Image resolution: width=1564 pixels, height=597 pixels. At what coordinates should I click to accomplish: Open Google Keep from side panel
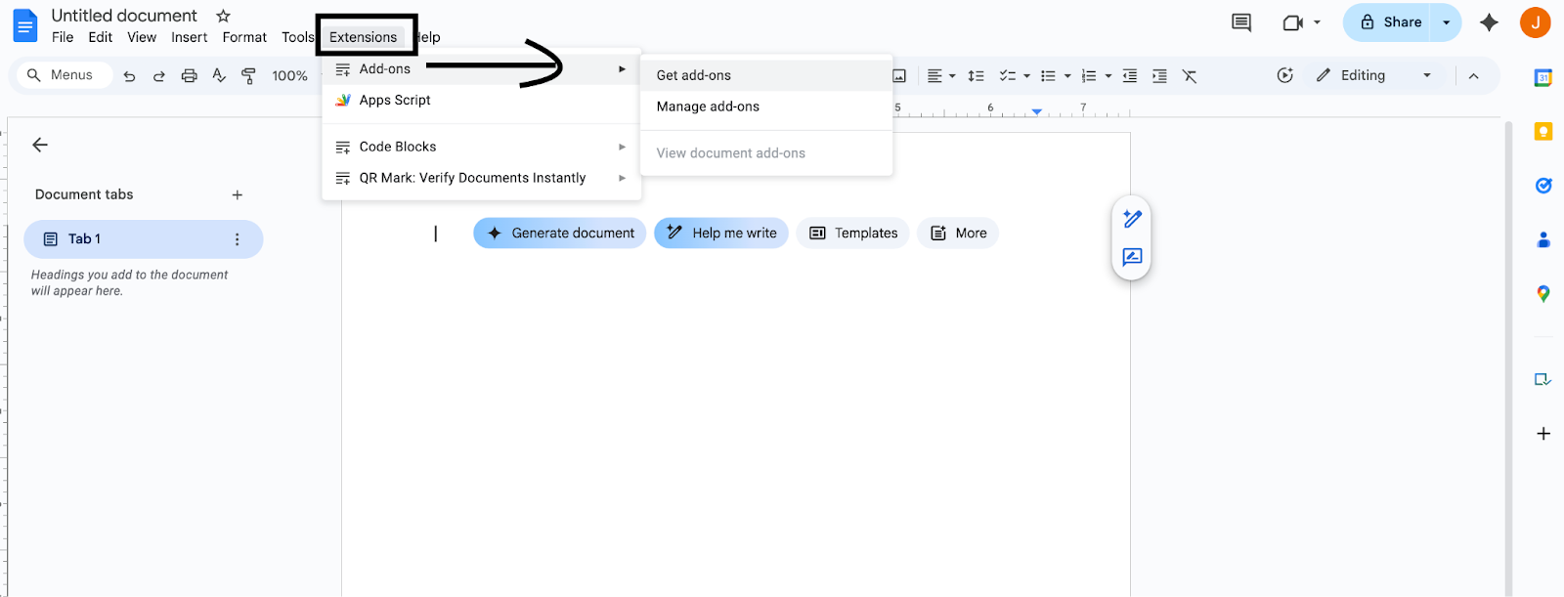point(1543,132)
